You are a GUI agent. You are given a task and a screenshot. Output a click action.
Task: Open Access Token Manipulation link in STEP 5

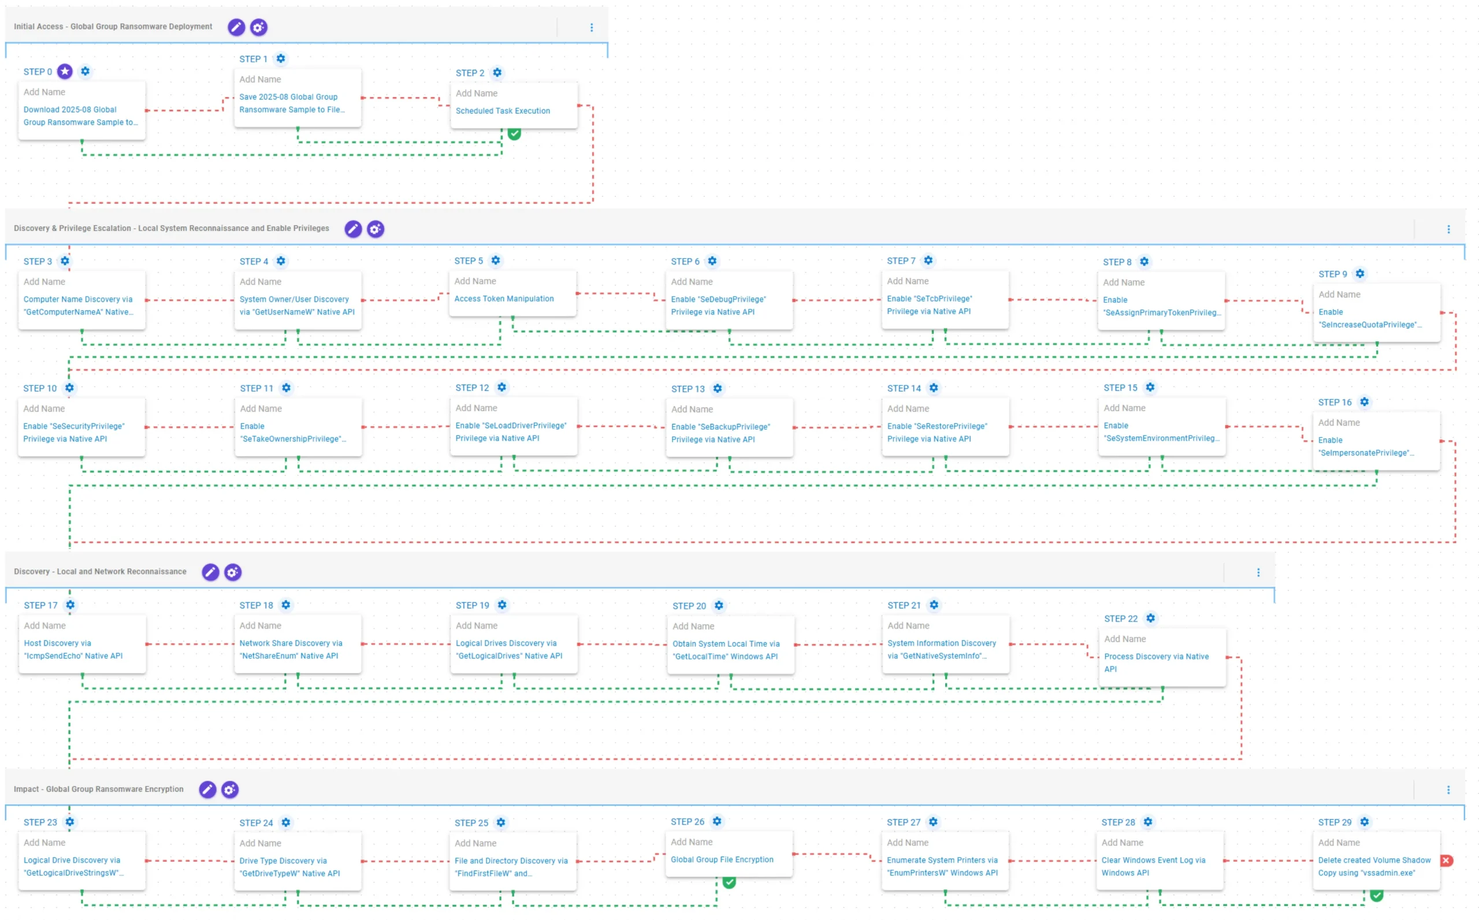click(504, 299)
